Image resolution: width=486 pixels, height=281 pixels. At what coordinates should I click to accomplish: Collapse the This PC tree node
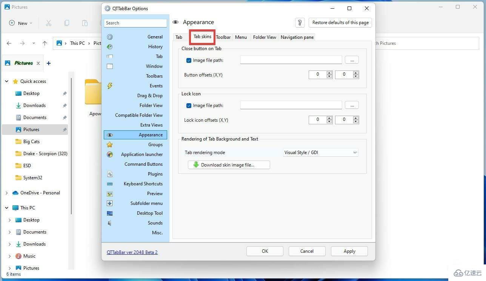pos(6,208)
